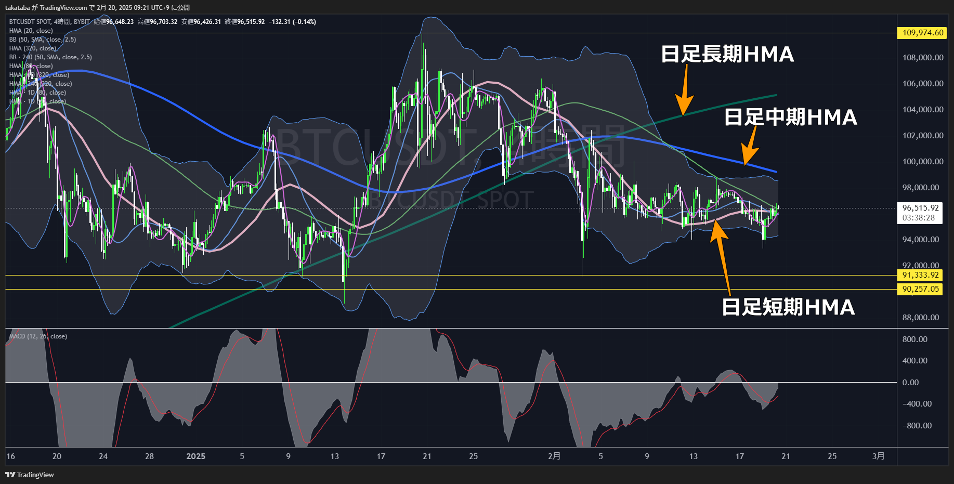Click the MACD −800.00 axis label

pyautogui.click(x=917, y=426)
